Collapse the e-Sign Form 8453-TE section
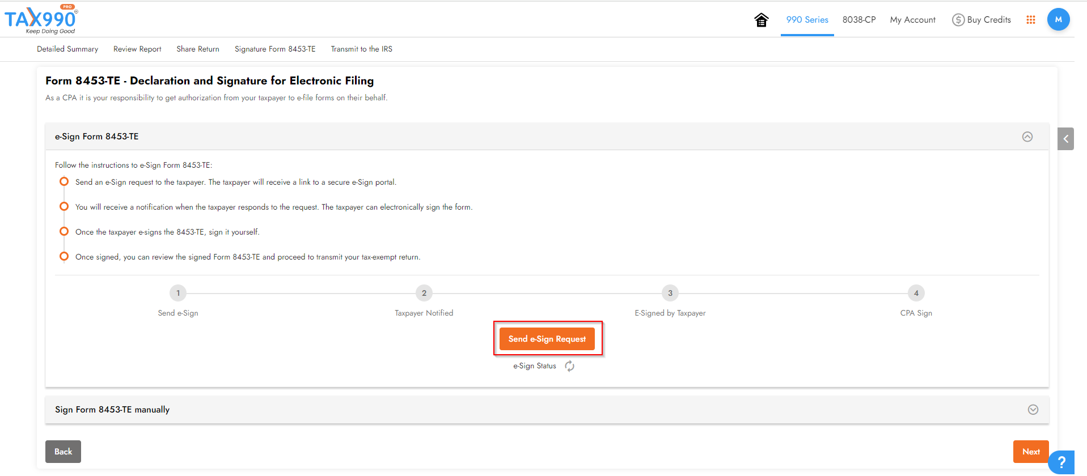Image resolution: width=1087 pixels, height=476 pixels. [x=1027, y=137]
